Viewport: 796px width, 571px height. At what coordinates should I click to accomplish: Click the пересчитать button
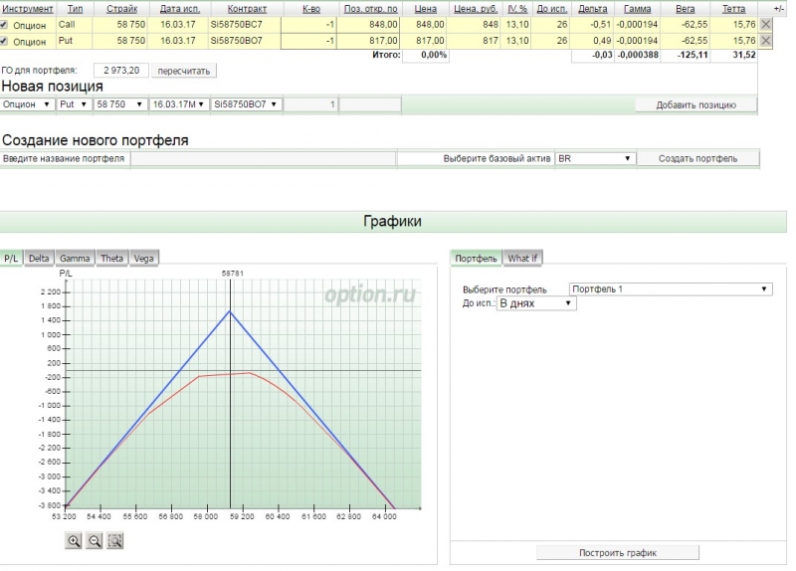pyautogui.click(x=186, y=72)
